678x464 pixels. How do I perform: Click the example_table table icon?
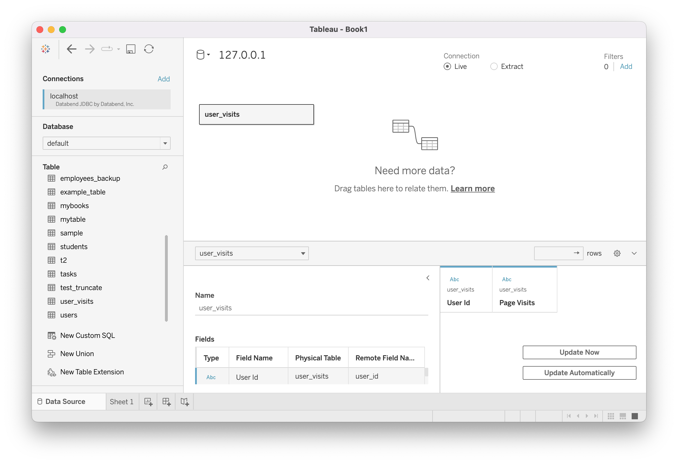point(51,192)
